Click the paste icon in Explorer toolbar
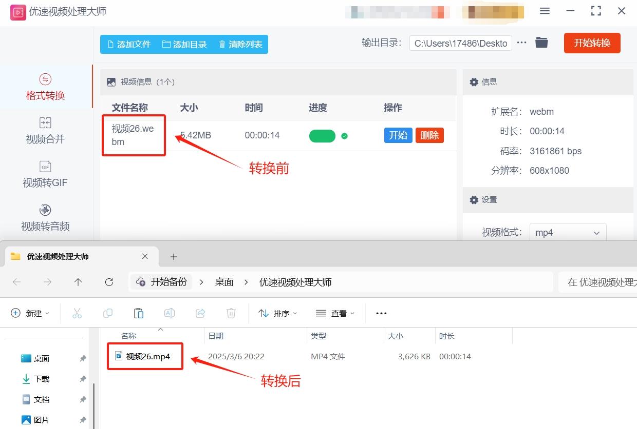The width and height of the screenshot is (637, 429). [x=139, y=313]
